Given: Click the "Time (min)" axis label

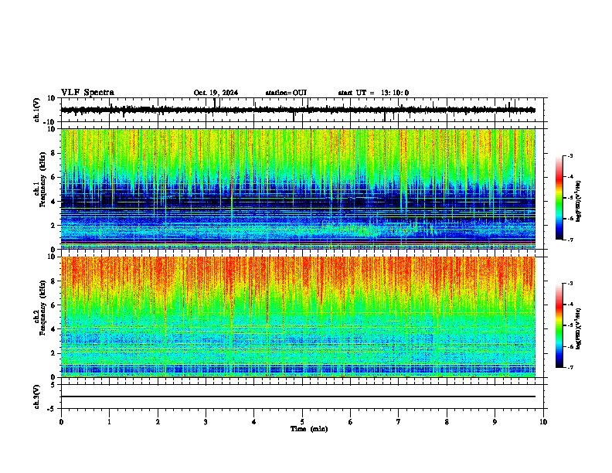Looking at the screenshot, I should pyautogui.click(x=309, y=429).
